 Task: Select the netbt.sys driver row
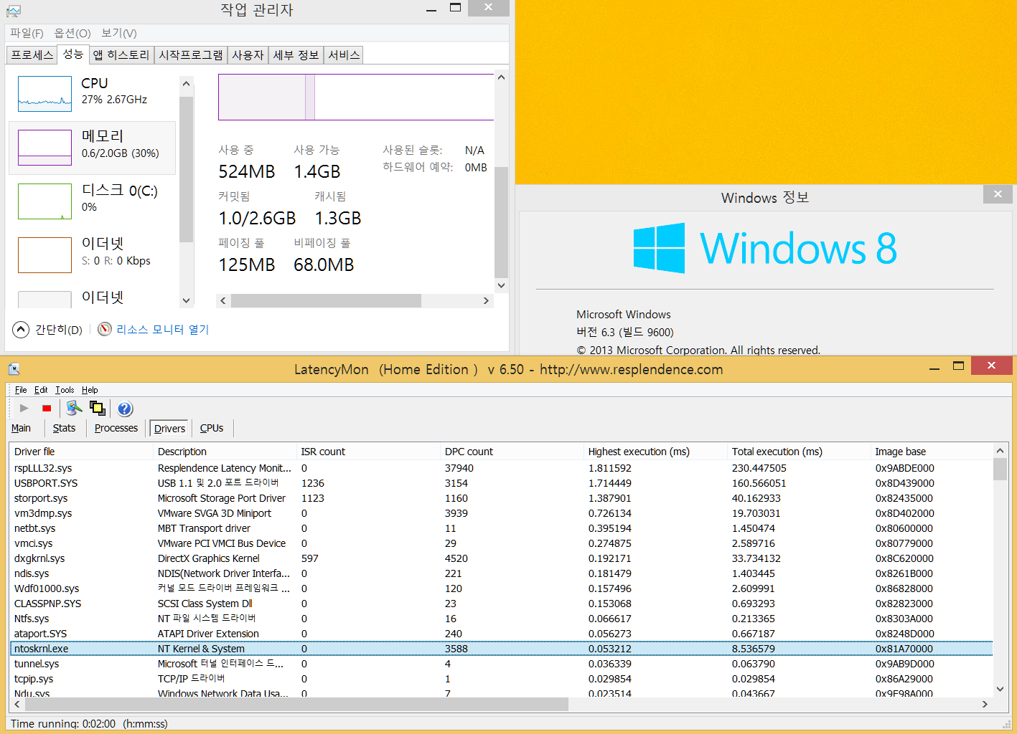tap(501, 528)
